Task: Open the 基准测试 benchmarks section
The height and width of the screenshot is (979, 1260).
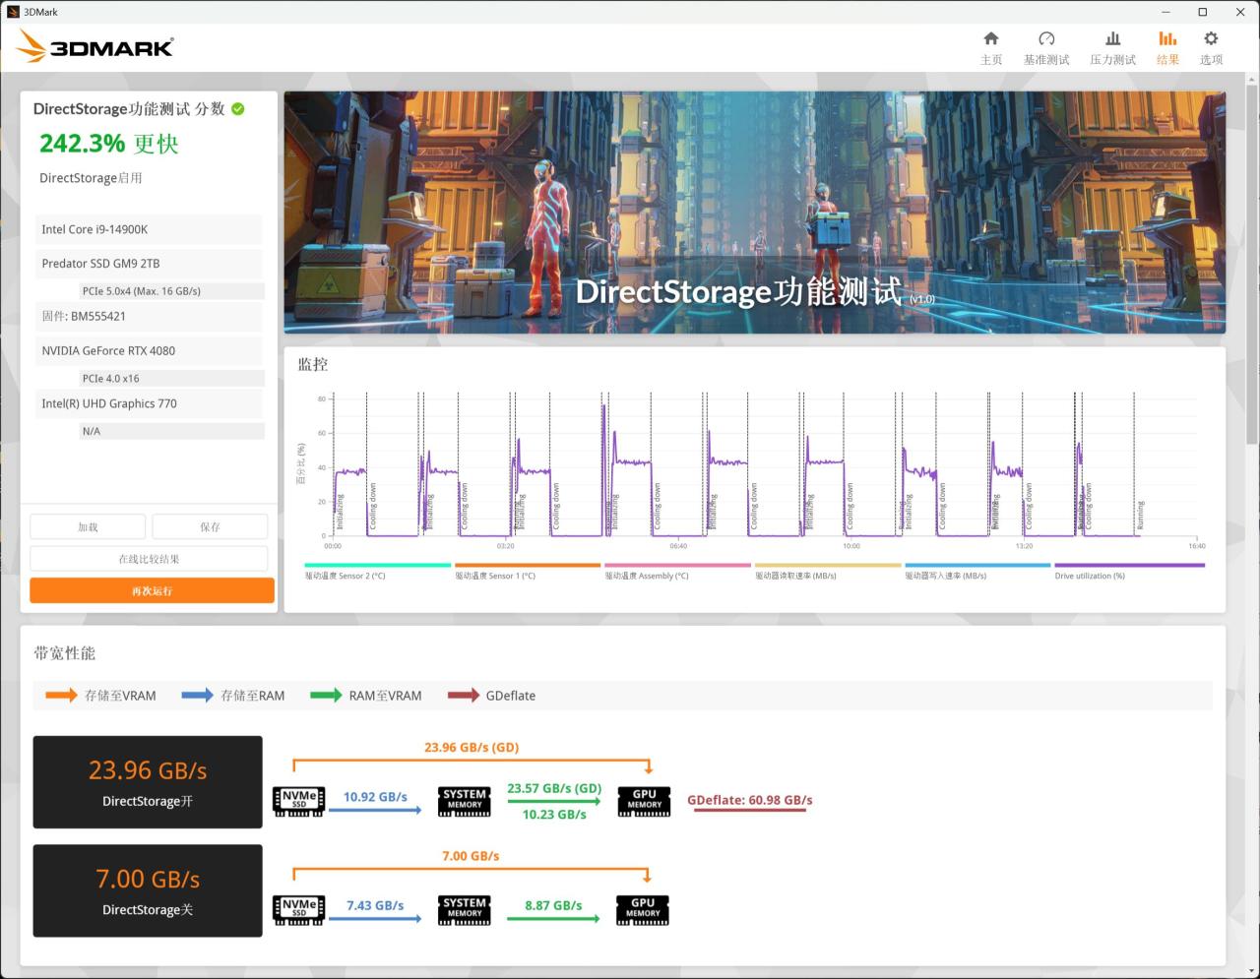Action: point(1045,47)
